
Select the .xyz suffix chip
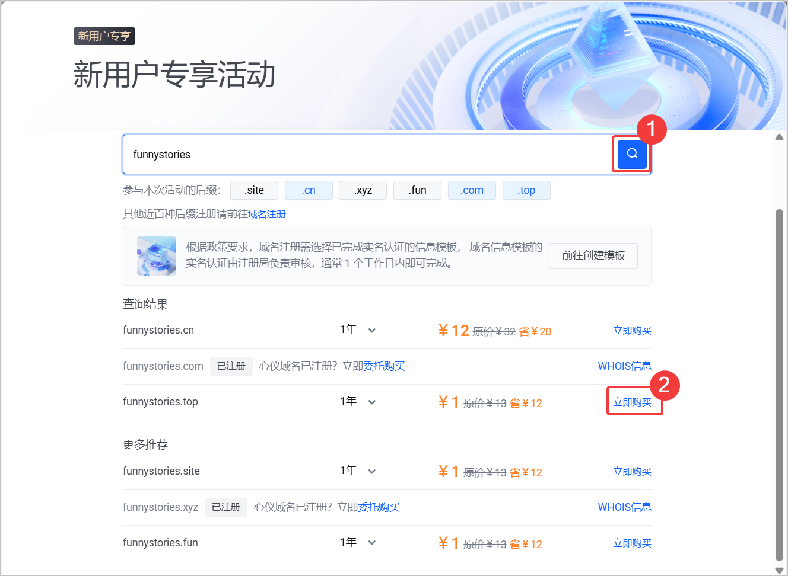click(x=363, y=190)
